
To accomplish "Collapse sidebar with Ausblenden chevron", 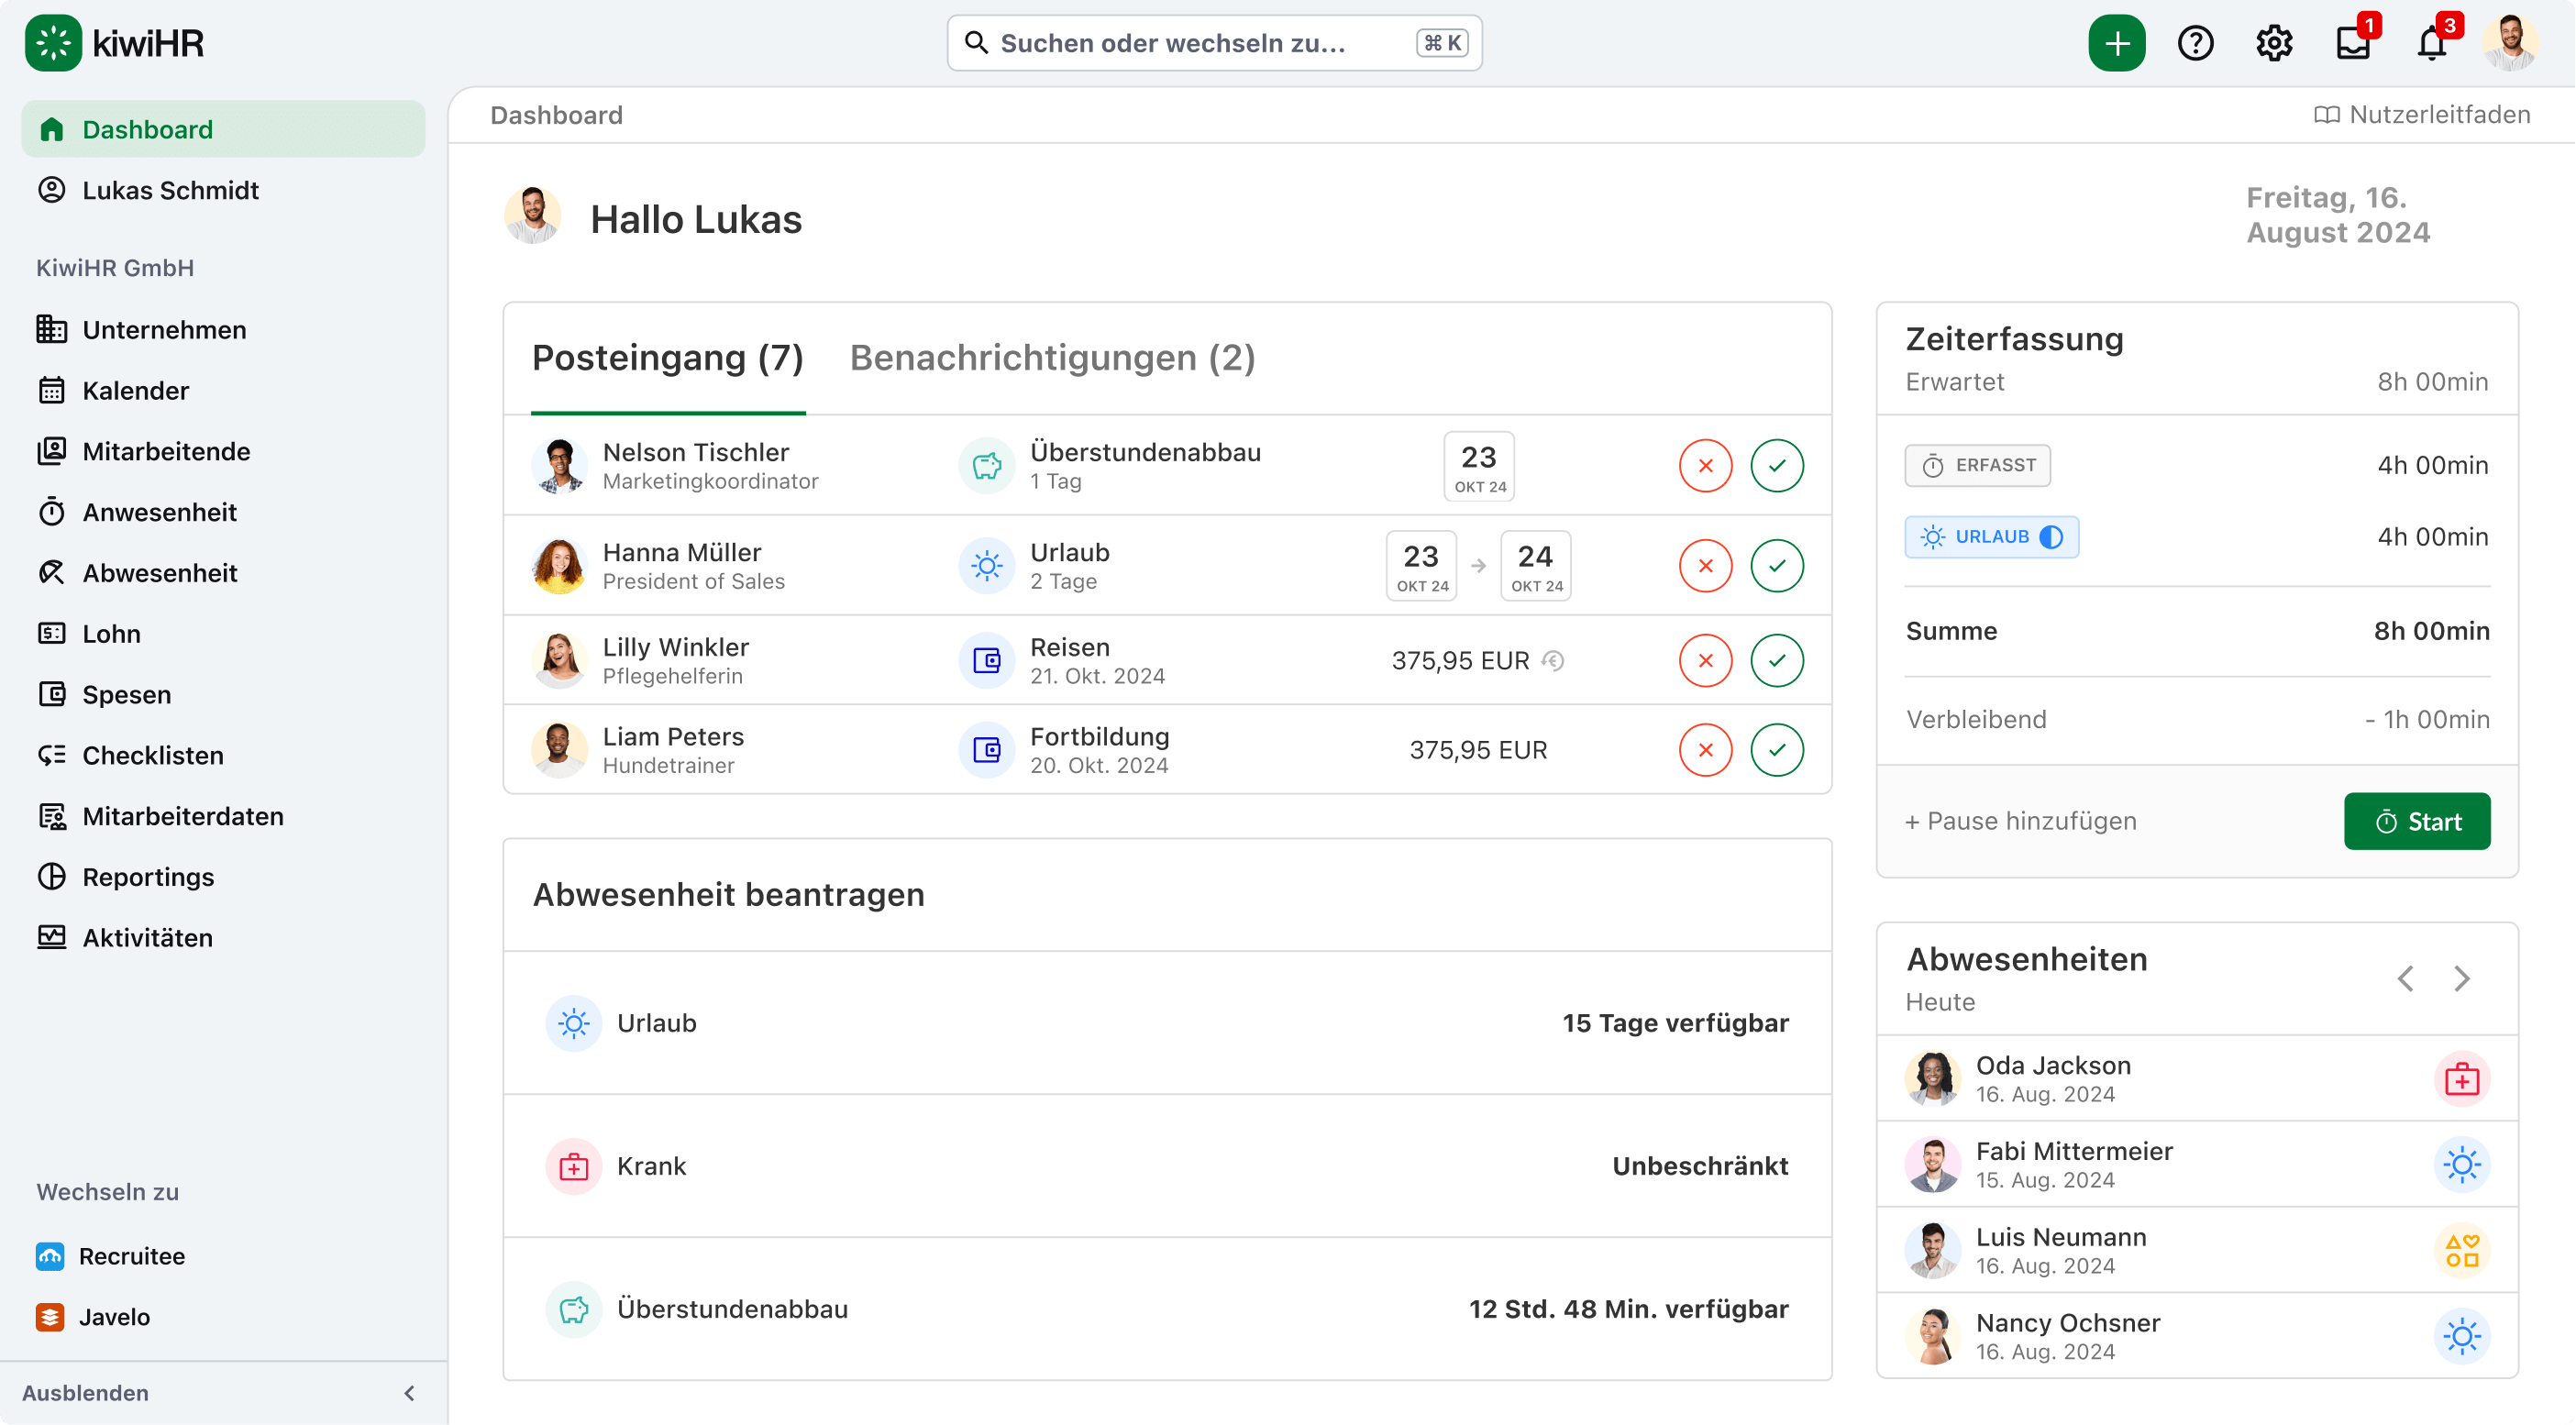I will click(x=409, y=1392).
